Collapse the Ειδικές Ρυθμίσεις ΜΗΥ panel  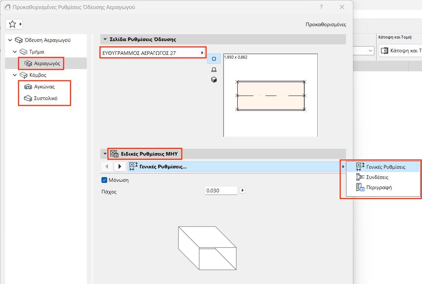pyautogui.click(x=105, y=154)
